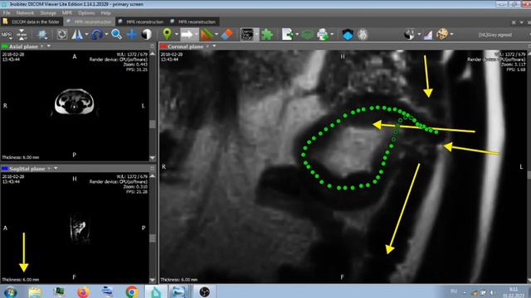
Task: Select the rotate image tool
Action: [62, 35]
